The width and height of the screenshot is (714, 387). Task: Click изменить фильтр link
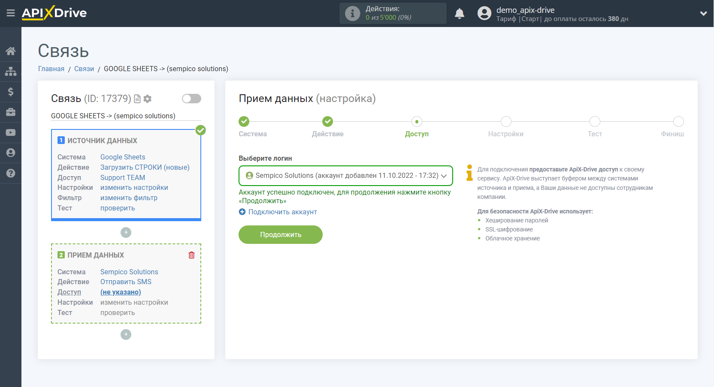129,198
